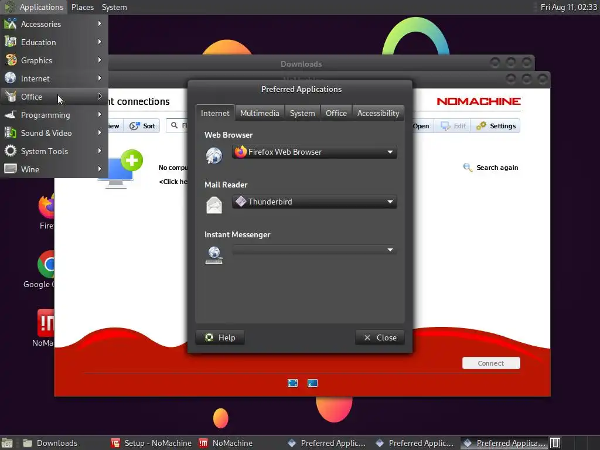Click the Help button in Preferred Applications
Image resolution: width=600 pixels, height=450 pixels.
220,337
